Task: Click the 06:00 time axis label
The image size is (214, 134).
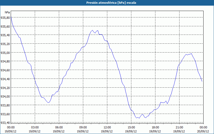Action: [x=59, y=128]
